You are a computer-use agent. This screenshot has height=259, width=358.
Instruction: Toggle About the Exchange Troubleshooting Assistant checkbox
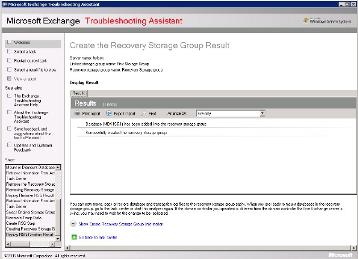pos(9,112)
